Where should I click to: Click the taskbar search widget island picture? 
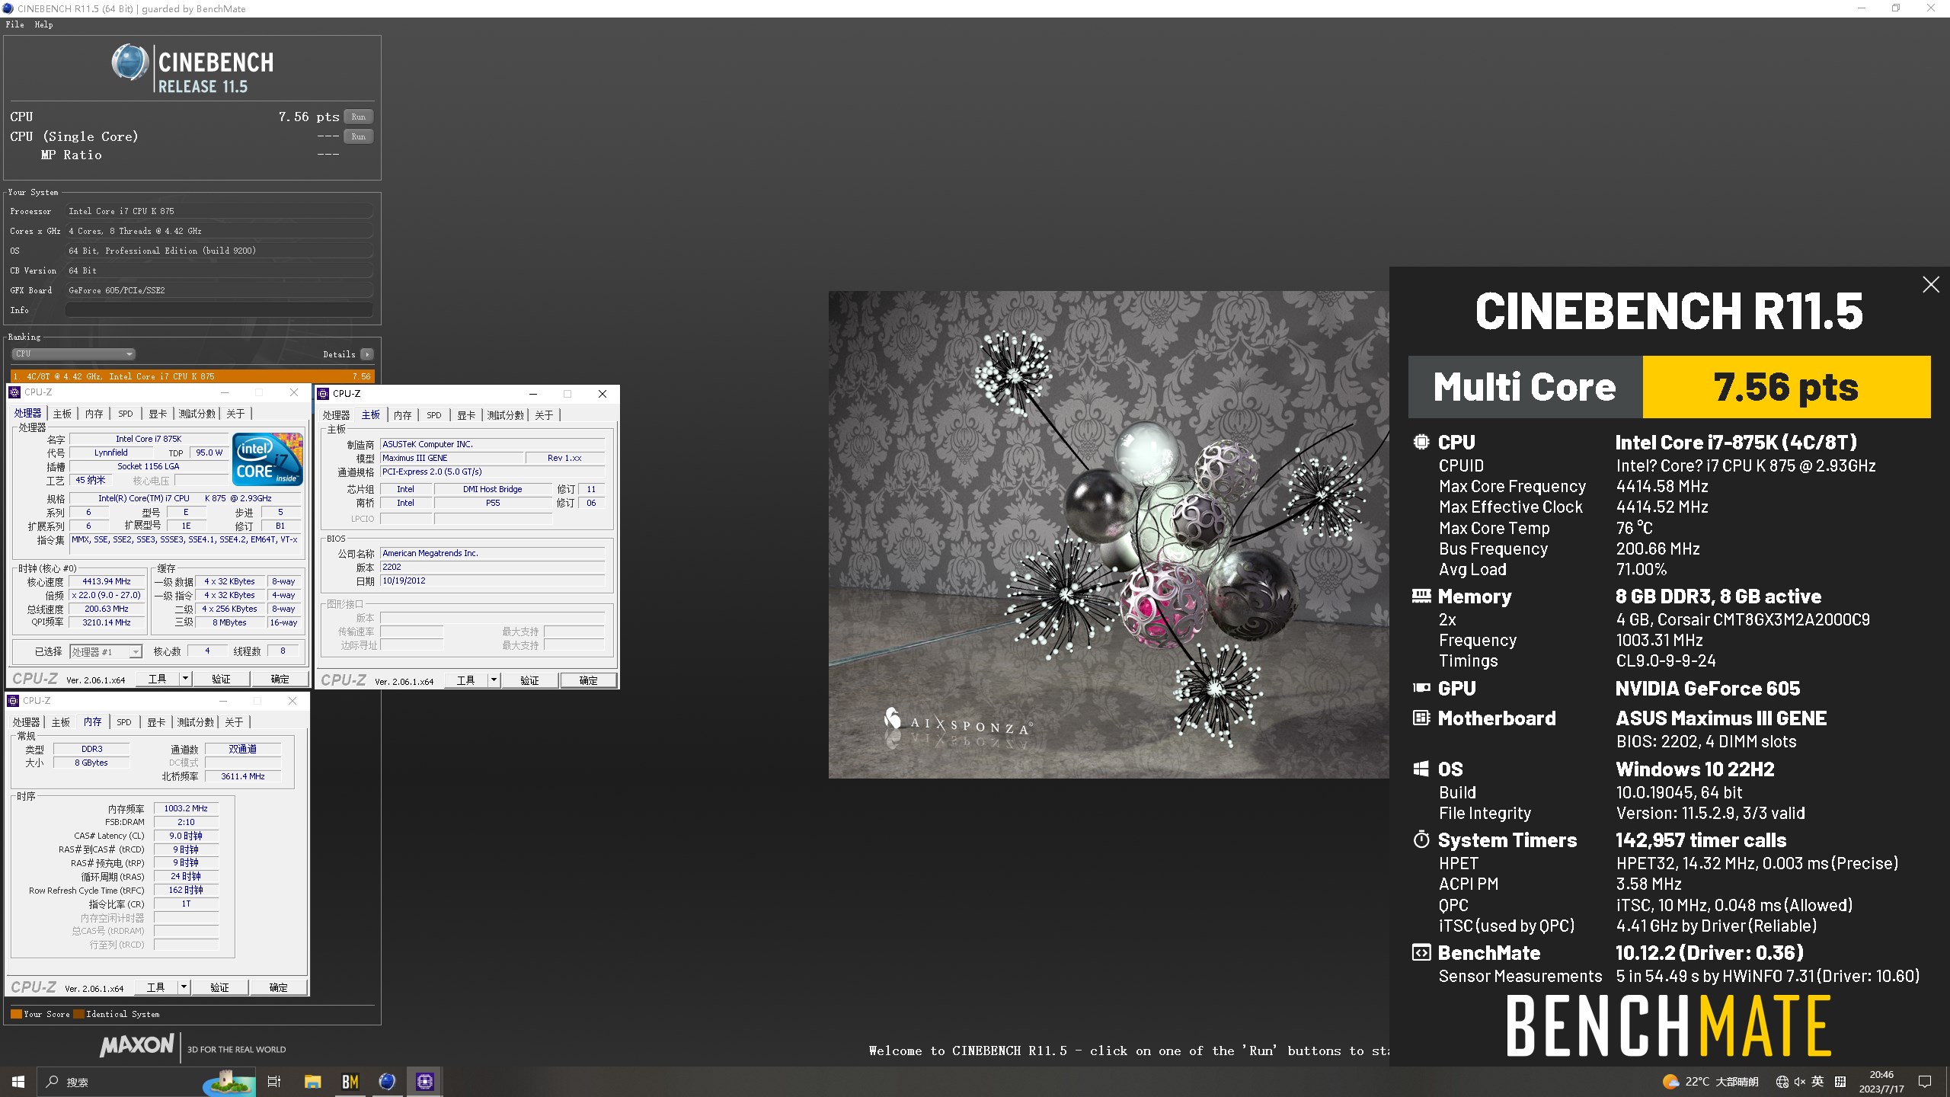coord(229,1082)
